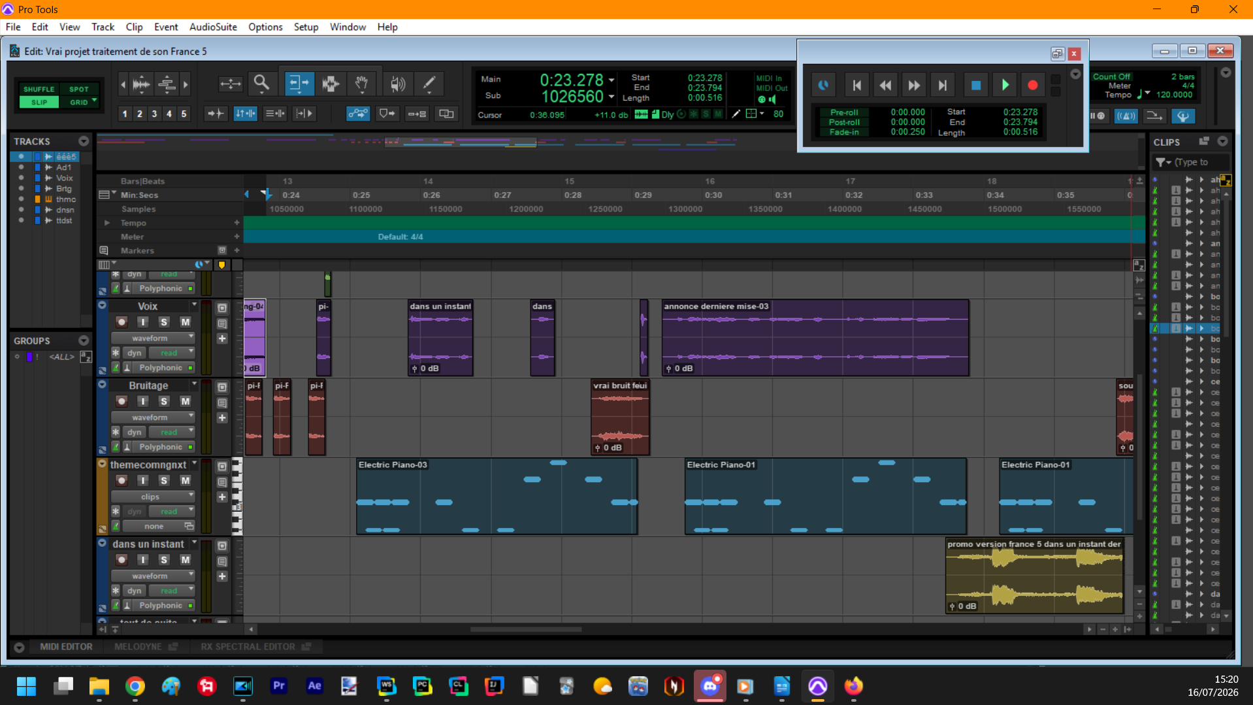The width and height of the screenshot is (1253, 705).
Task: Select the Grabber hand tool
Action: tap(361, 84)
